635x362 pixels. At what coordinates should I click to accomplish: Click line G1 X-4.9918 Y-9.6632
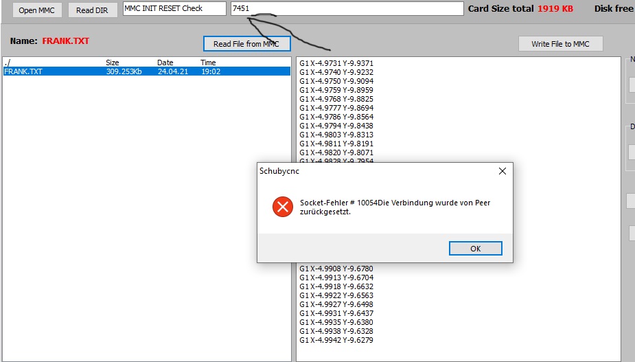pos(336,286)
